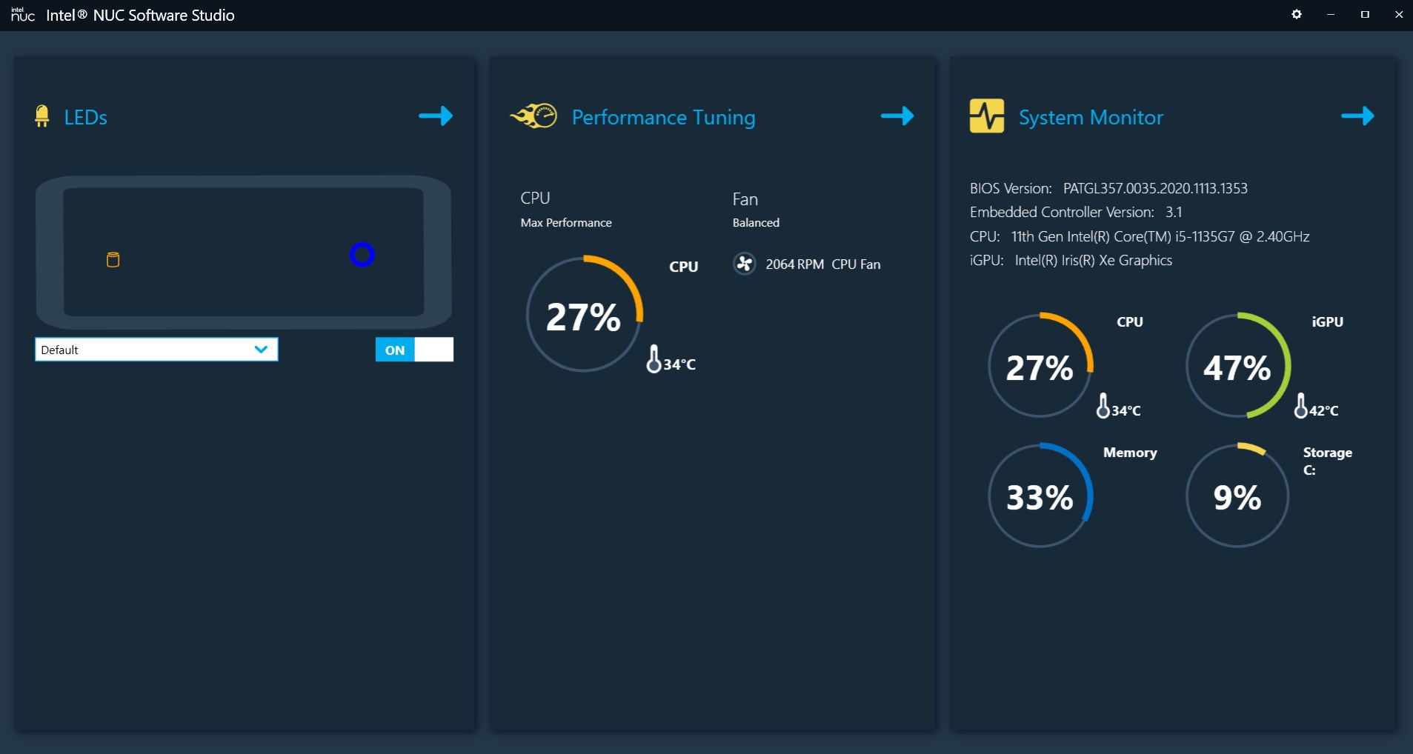Minimize the NUC Software Studio window

tap(1331, 14)
